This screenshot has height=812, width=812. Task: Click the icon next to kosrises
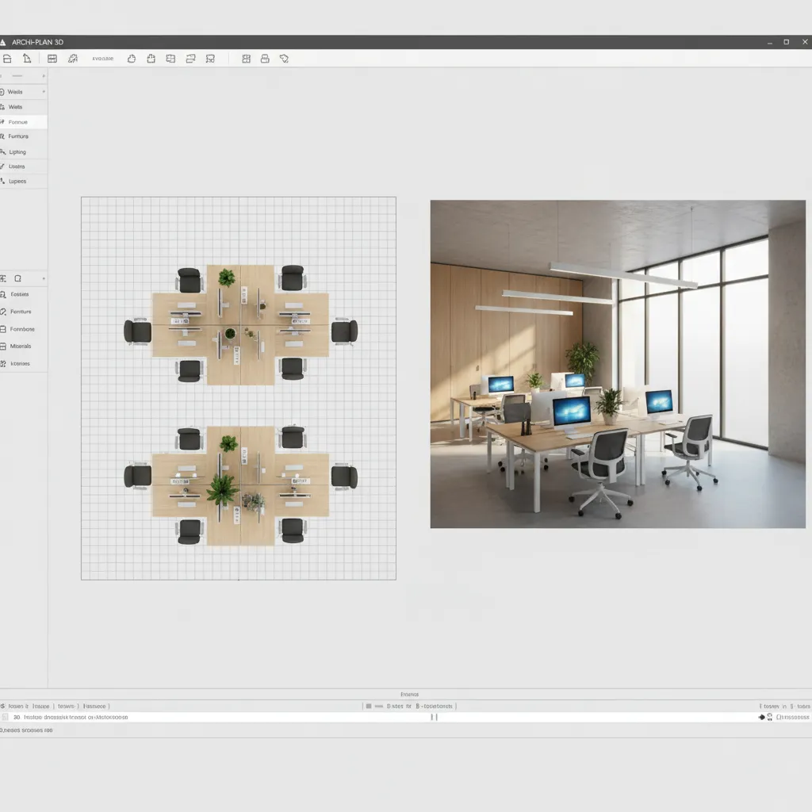(x=3, y=363)
